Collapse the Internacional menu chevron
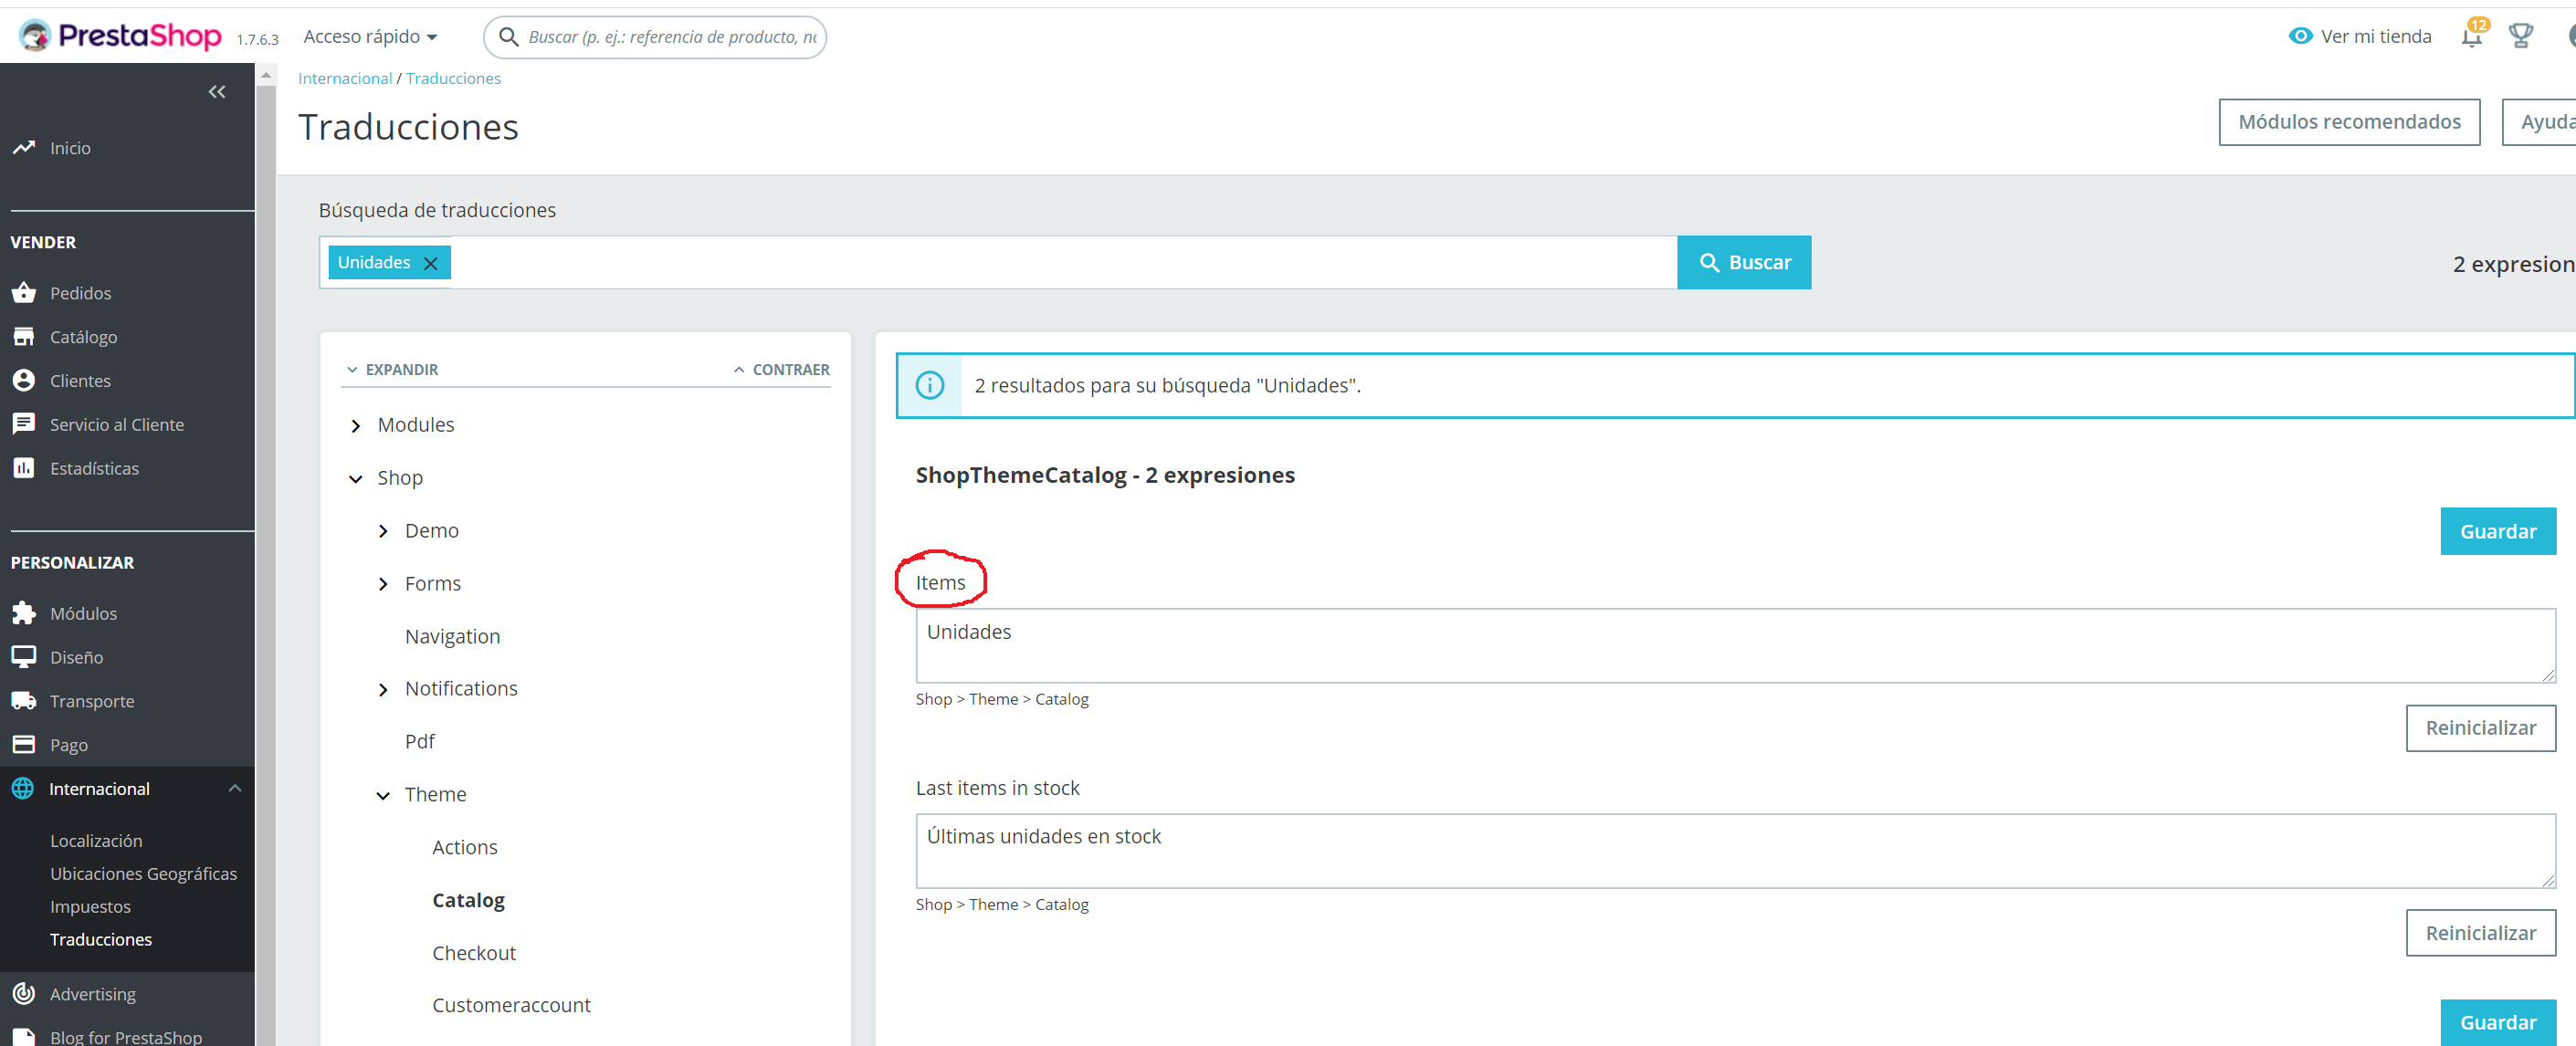 (x=235, y=789)
